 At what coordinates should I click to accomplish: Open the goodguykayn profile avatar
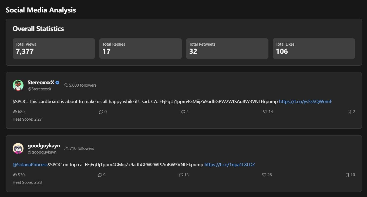(18, 148)
